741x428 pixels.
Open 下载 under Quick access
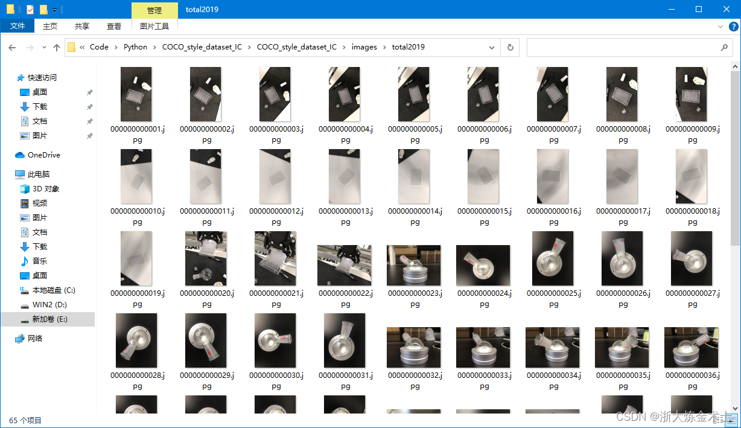tap(40, 107)
